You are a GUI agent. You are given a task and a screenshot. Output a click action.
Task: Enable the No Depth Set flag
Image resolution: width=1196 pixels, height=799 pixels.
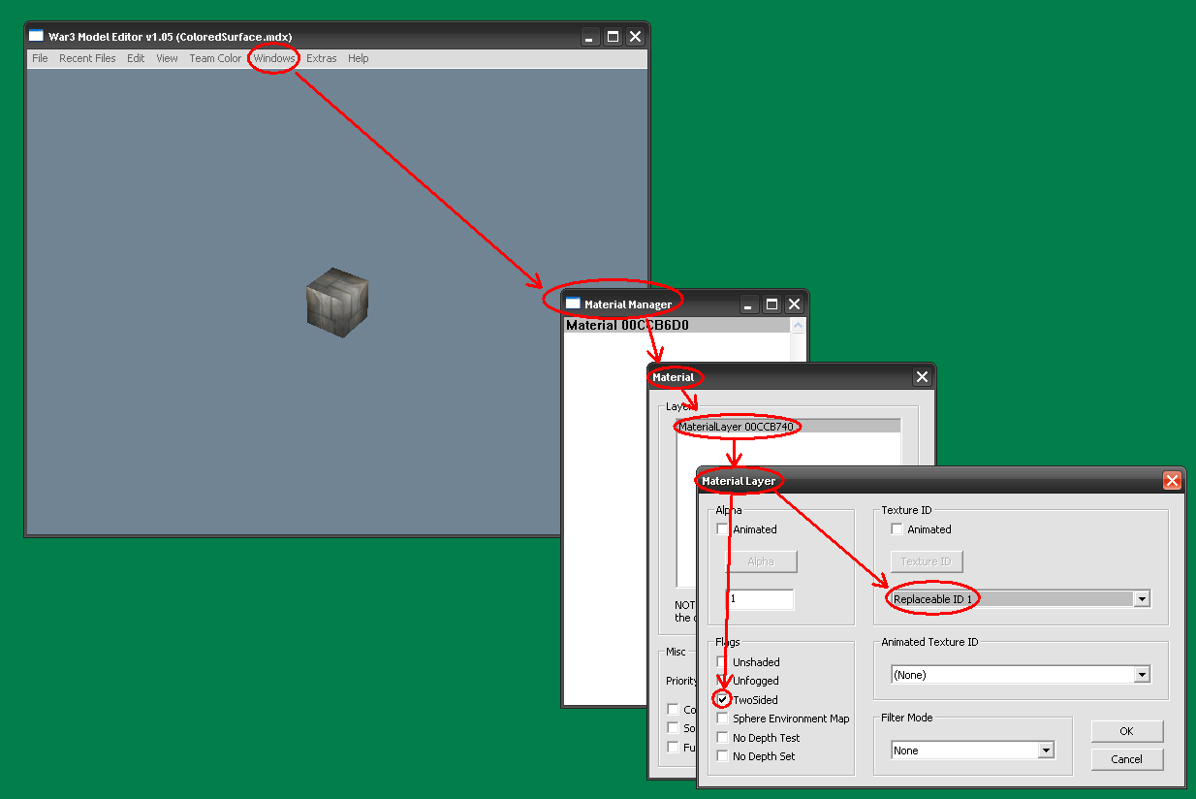[x=722, y=756]
